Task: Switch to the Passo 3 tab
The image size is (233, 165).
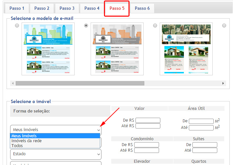Action: 66,8
